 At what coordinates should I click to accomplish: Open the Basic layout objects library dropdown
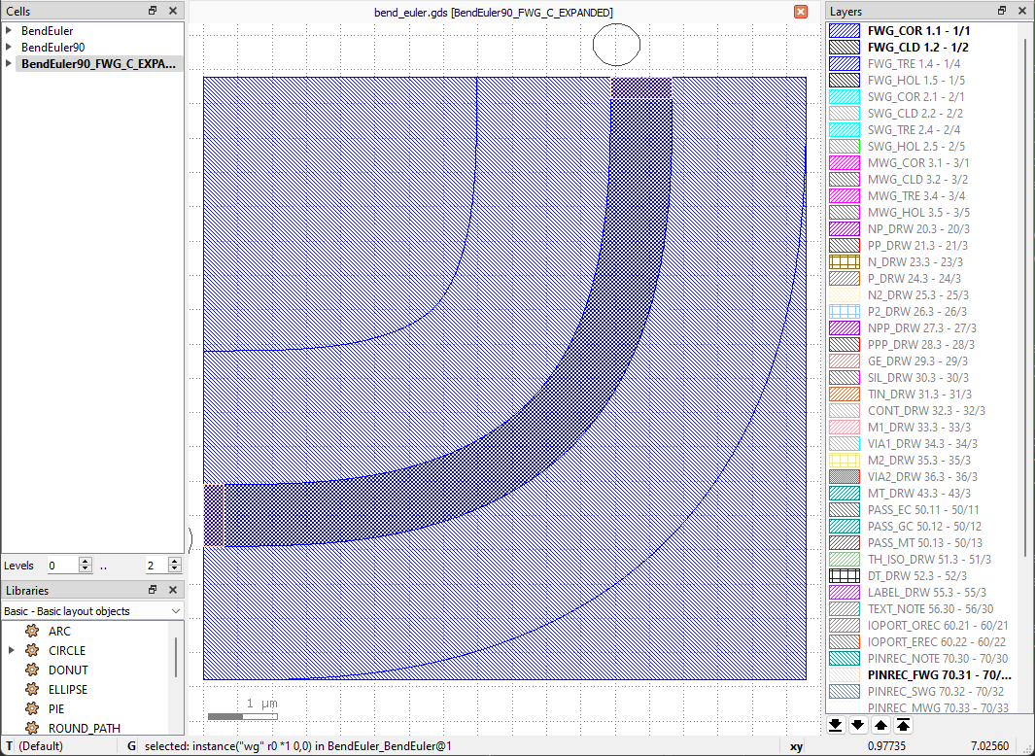tap(92, 611)
